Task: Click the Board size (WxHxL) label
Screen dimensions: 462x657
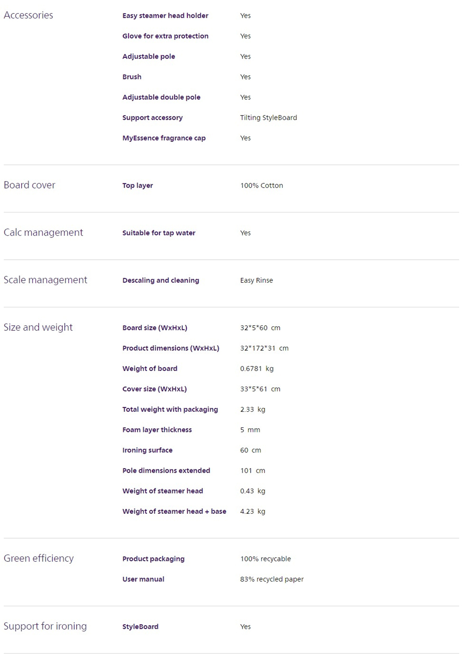Action: pos(155,328)
